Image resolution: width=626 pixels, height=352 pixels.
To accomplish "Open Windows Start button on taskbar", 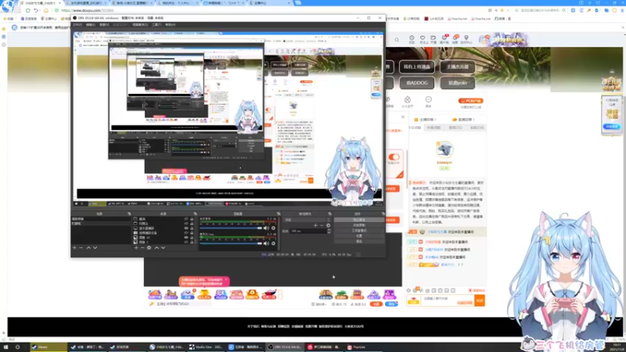I will pyautogui.click(x=5, y=347).
